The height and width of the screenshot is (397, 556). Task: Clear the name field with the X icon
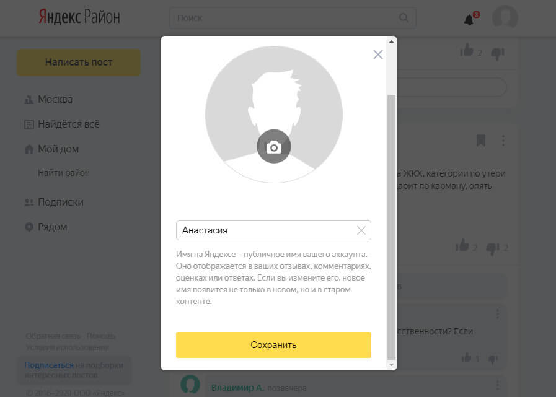tap(361, 230)
